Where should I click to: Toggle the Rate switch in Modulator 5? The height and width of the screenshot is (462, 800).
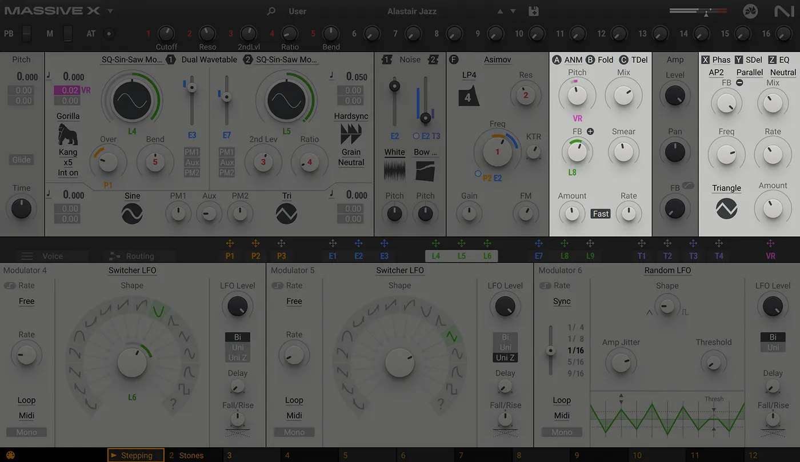point(277,286)
